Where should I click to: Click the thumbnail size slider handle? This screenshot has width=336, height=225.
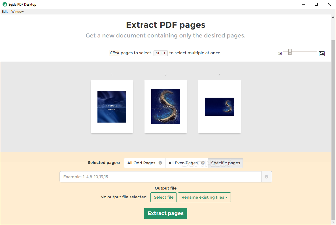pyautogui.click(x=290, y=52)
